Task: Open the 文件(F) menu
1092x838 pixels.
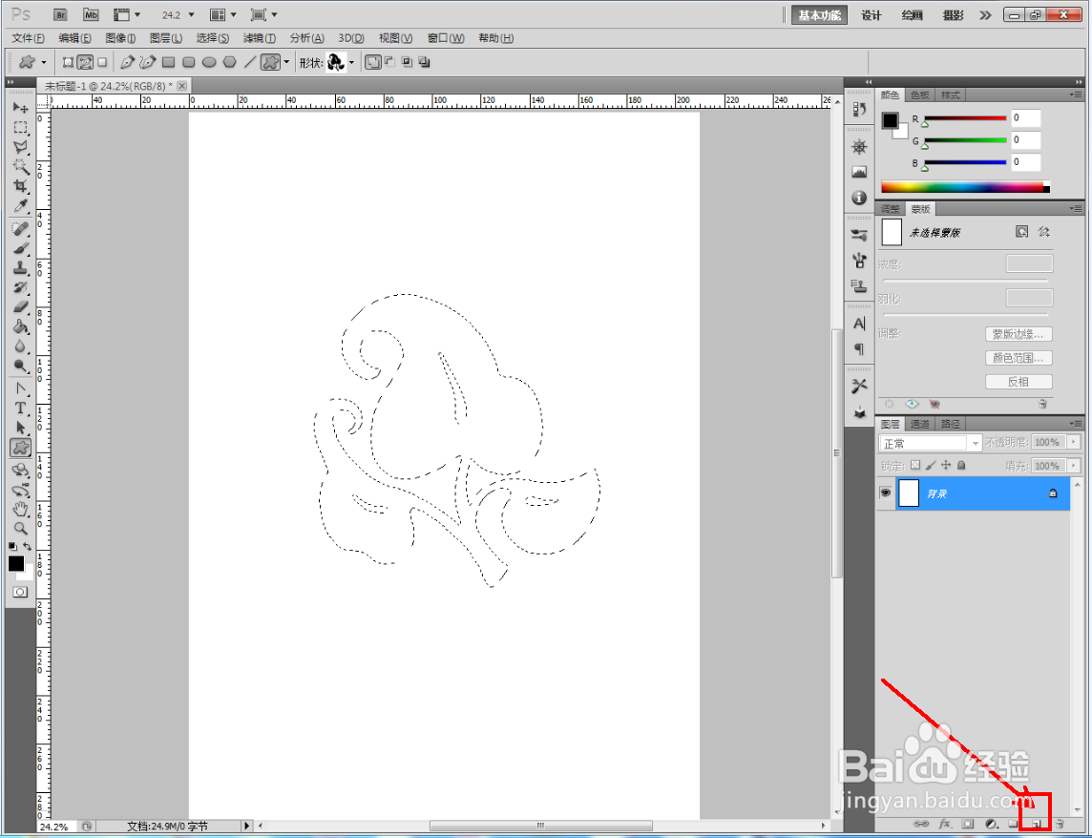Action: tap(28, 38)
